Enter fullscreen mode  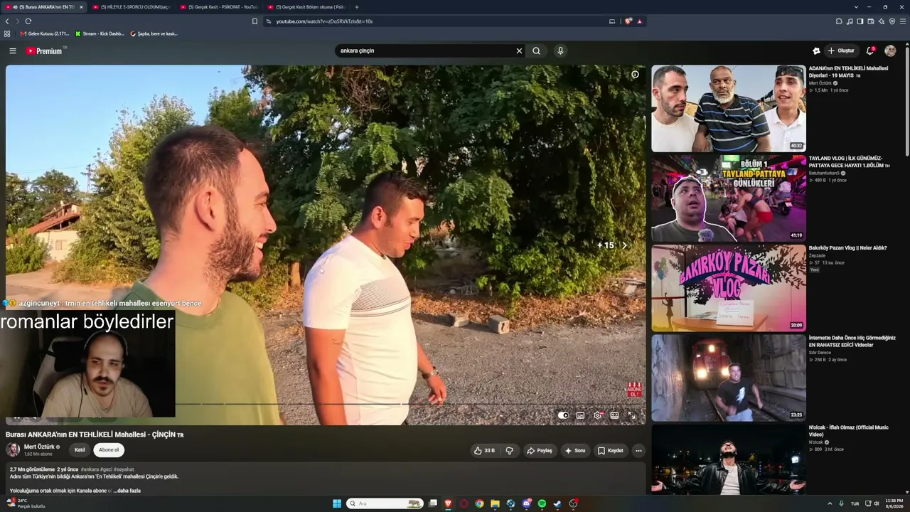coord(631,415)
